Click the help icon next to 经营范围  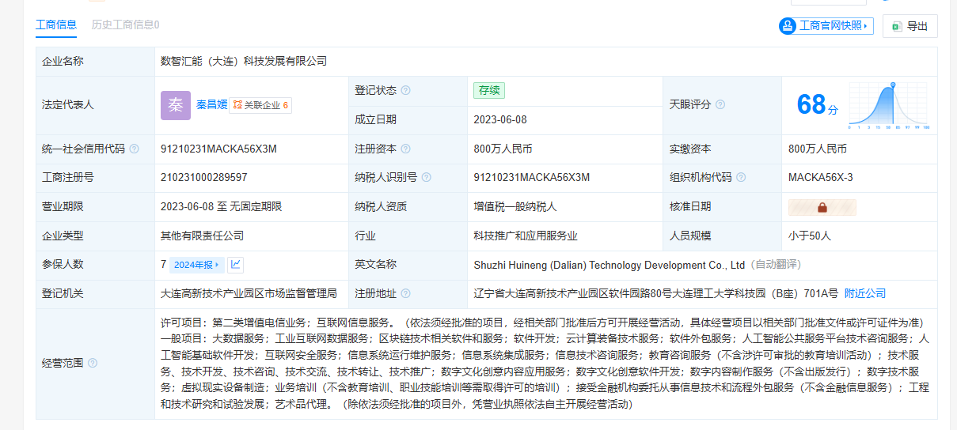coord(93,364)
